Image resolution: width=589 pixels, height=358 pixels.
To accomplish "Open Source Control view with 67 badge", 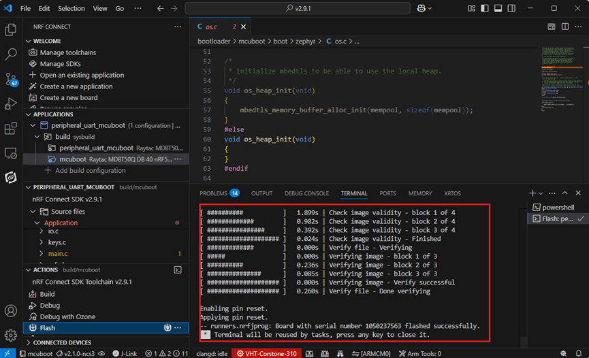I will [11, 79].
